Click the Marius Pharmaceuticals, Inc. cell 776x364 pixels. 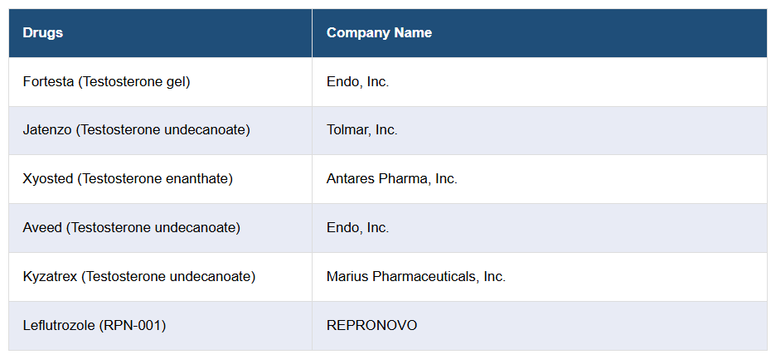click(415, 277)
